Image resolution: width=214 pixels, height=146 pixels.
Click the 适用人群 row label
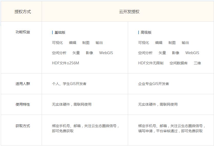23,84
